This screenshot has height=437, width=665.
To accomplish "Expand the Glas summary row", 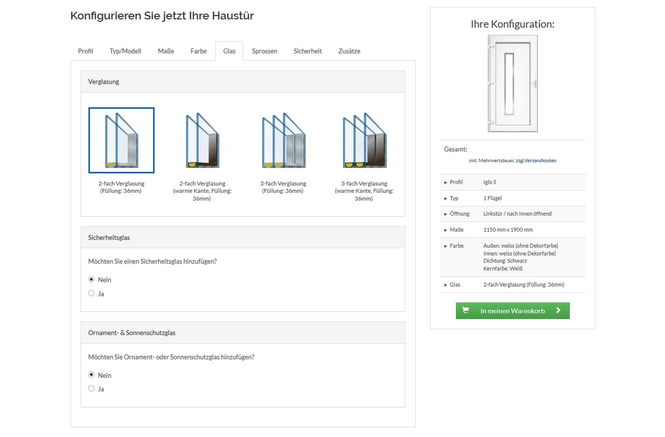I will 455,284.
